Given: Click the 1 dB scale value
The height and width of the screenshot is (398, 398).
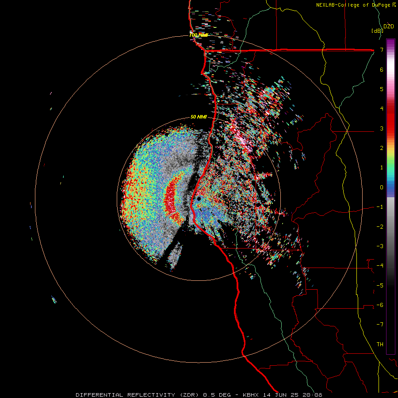Looking at the screenshot, I should click(382, 168).
